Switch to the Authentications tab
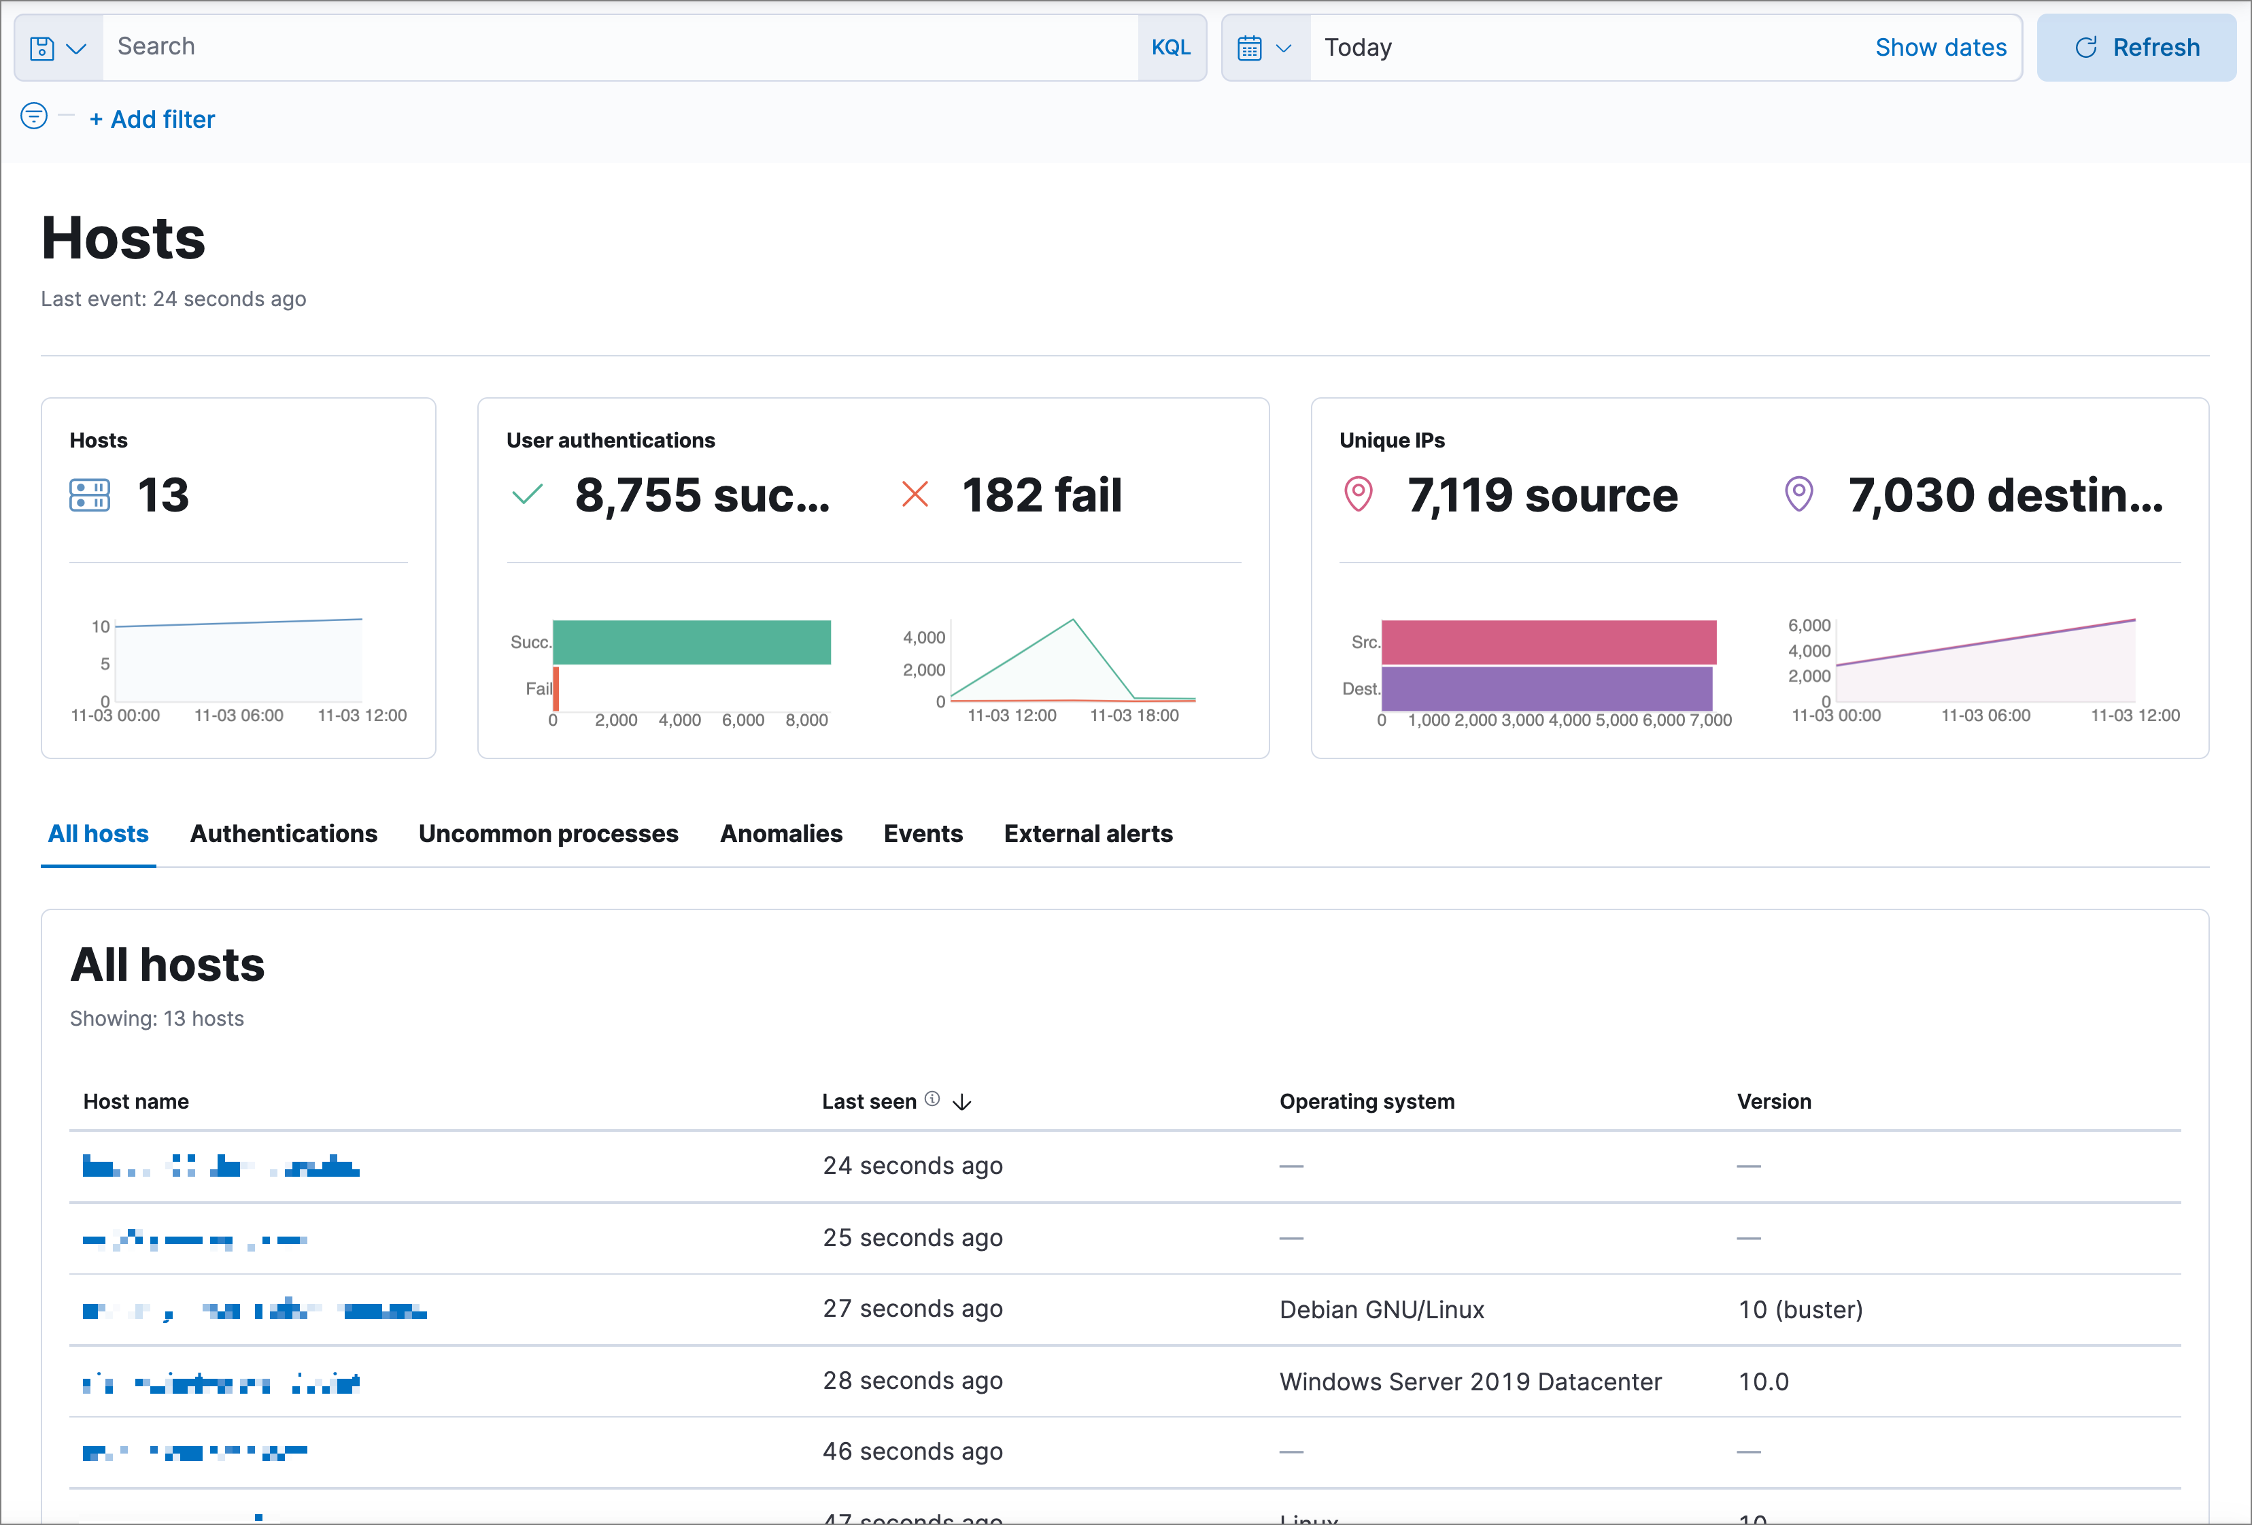The image size is (2252, 1525). (282, 834)
